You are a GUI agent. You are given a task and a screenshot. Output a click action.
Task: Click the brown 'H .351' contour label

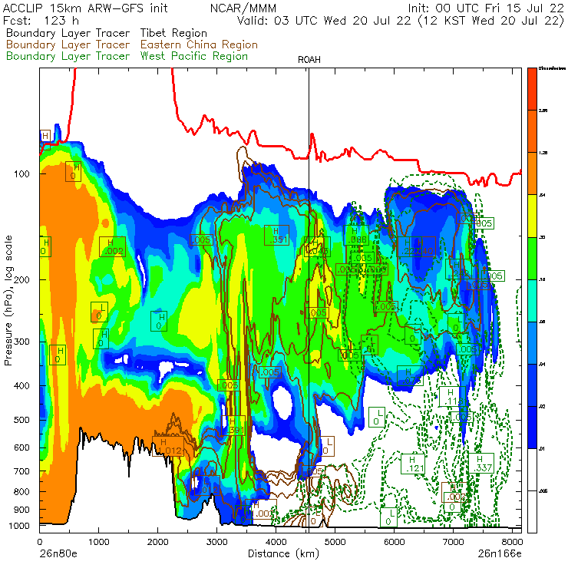point(276,236)
